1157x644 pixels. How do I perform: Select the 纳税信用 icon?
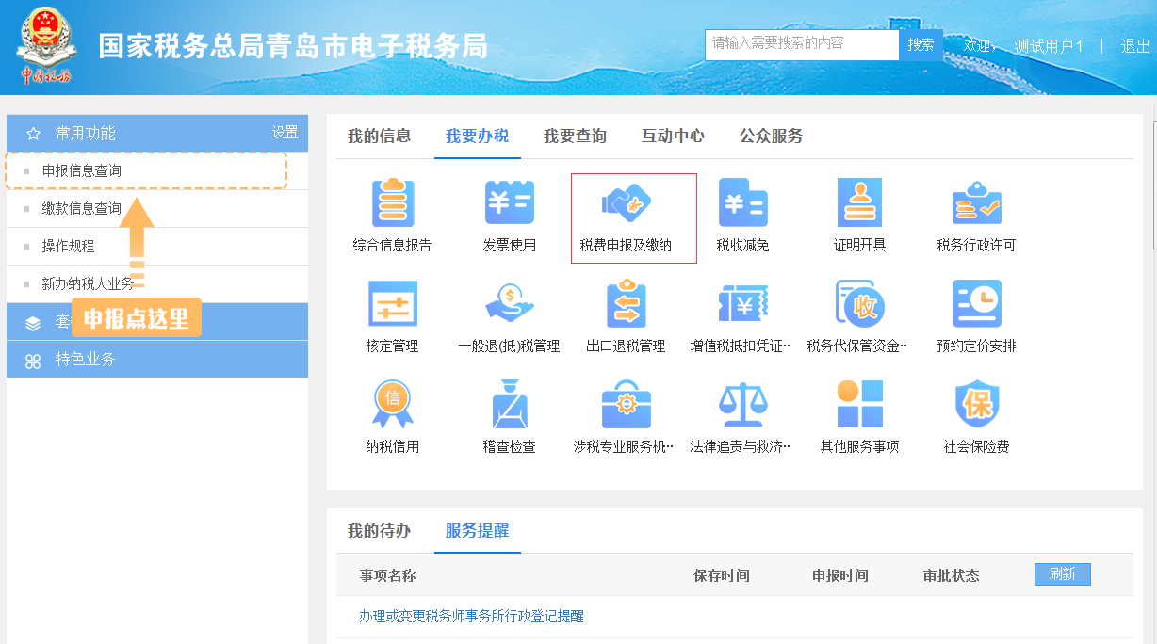[x=392, y=406]
